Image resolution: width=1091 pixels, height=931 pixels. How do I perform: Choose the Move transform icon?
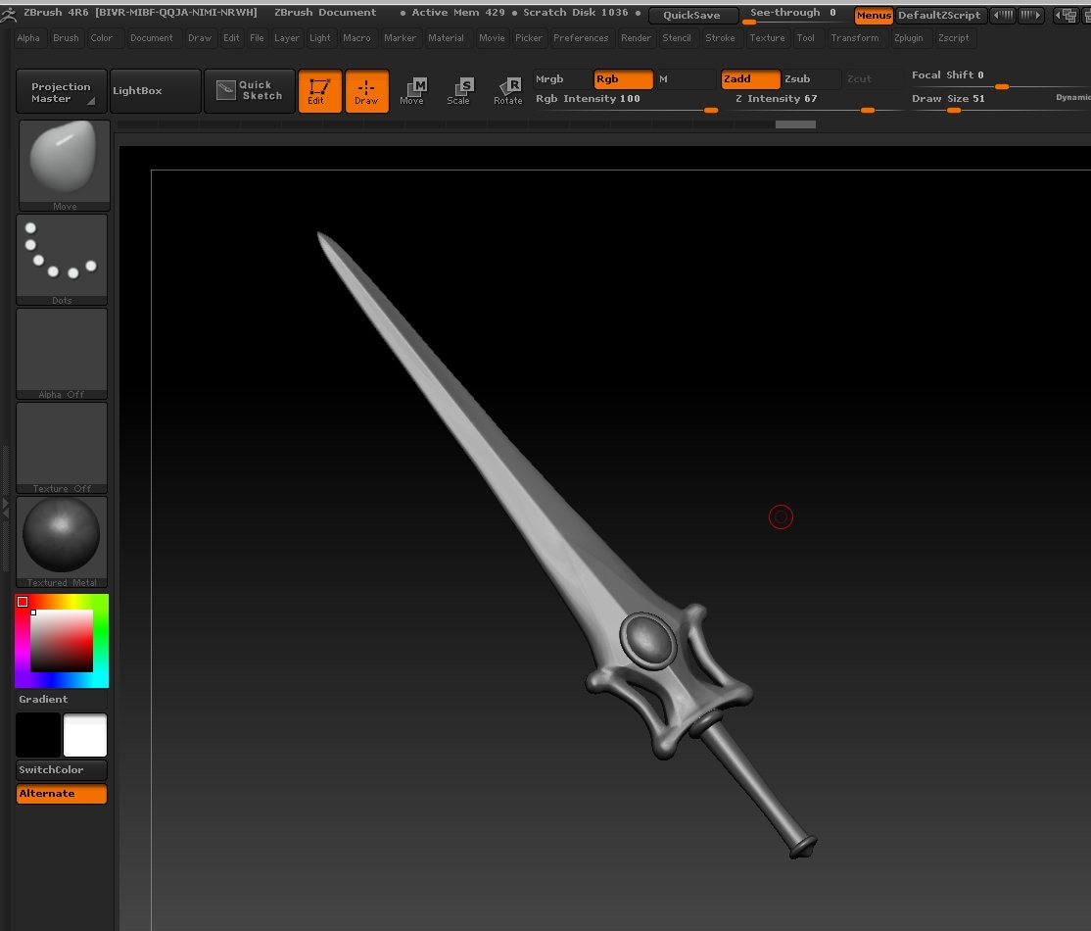(412, 91)
